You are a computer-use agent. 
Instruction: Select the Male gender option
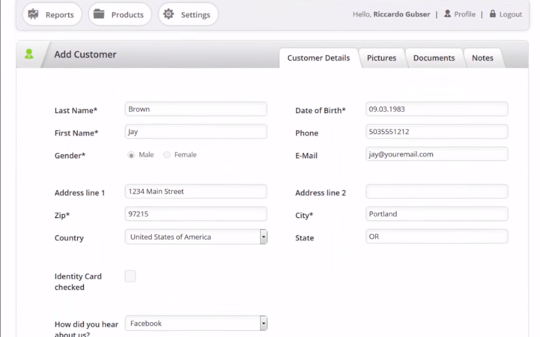click(131, 155)
